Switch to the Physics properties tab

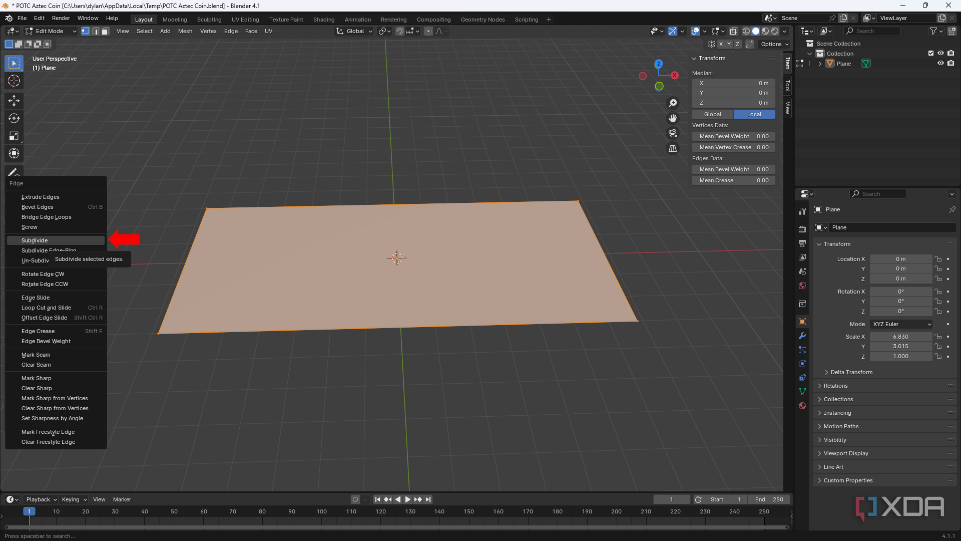[x=802, y=364]
